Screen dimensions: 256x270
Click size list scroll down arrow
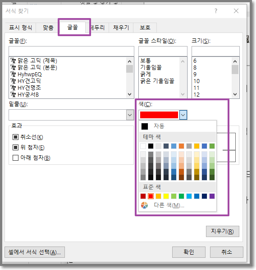(x=235, y=94)
